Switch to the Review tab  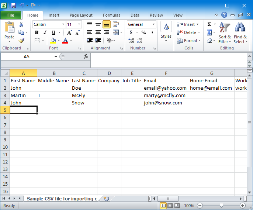pos(156,15)
